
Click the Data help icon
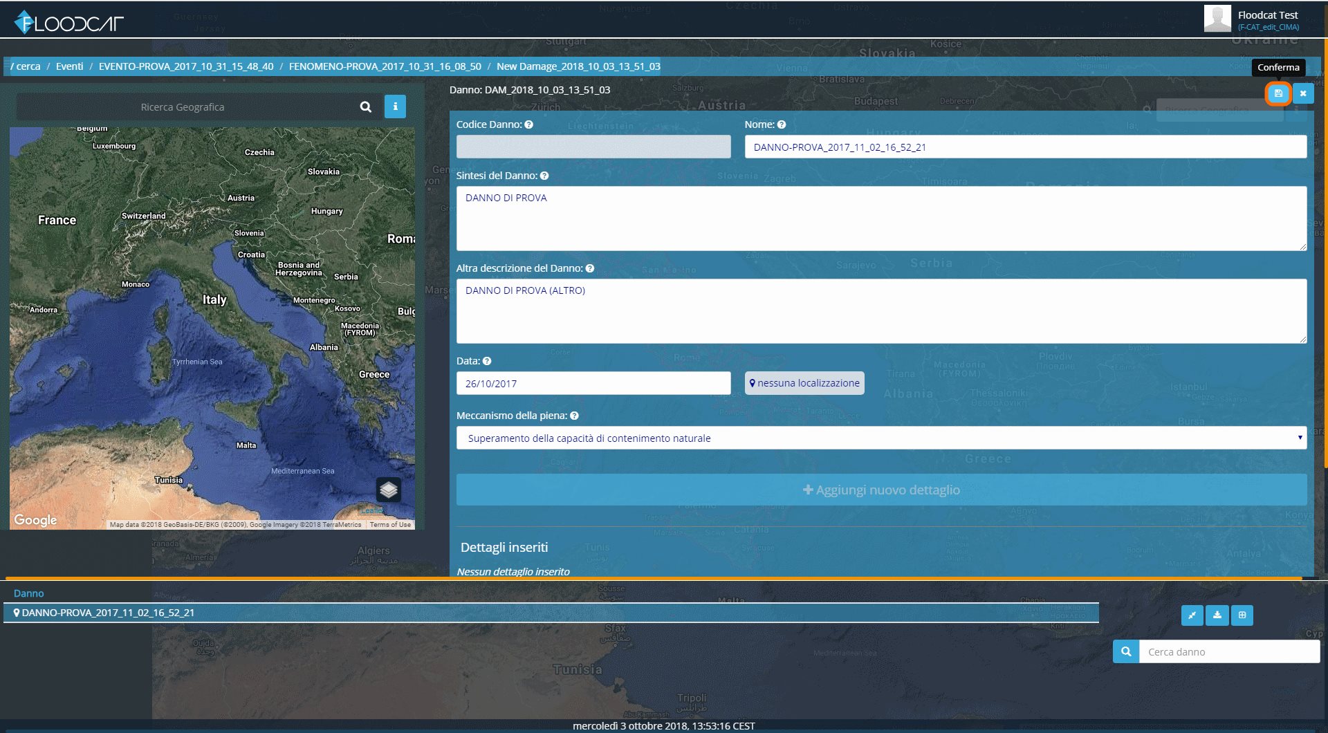pos(487,361)
